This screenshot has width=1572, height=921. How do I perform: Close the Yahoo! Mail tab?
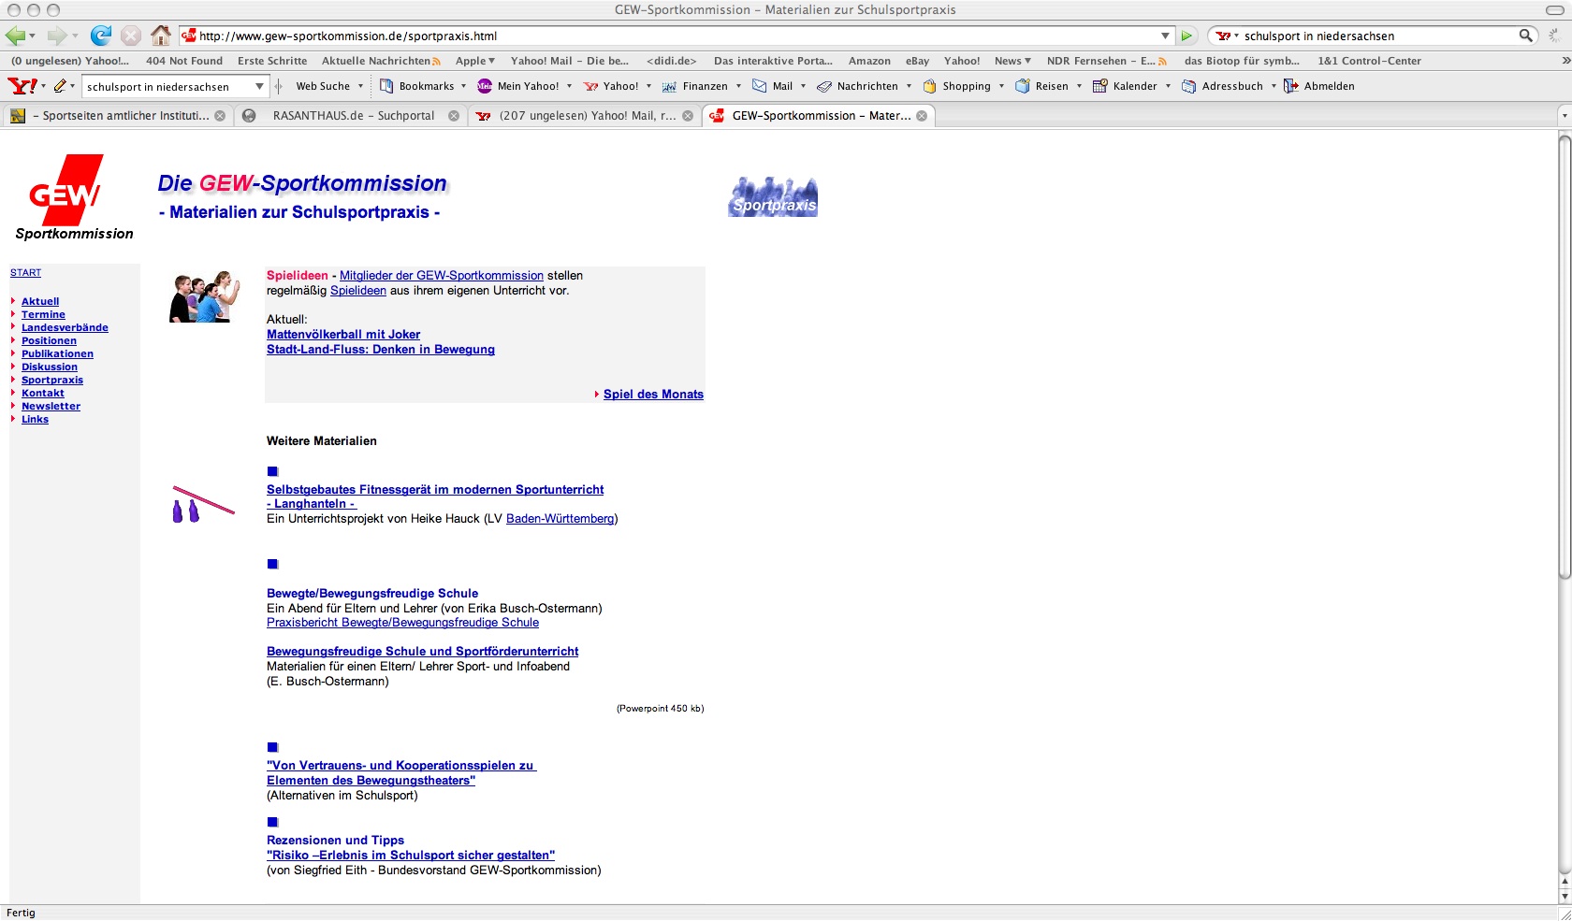coord(688,116)
